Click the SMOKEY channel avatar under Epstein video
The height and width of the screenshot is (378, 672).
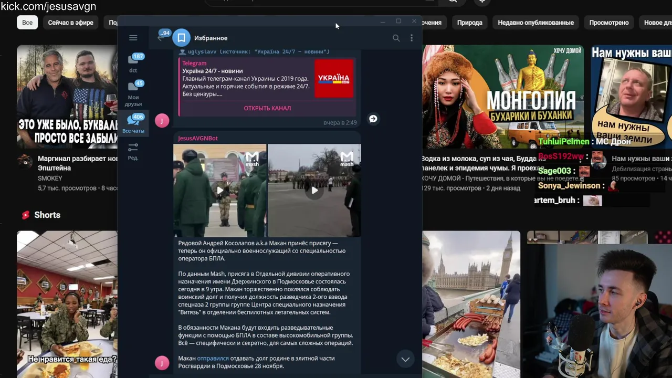[25, 161]
